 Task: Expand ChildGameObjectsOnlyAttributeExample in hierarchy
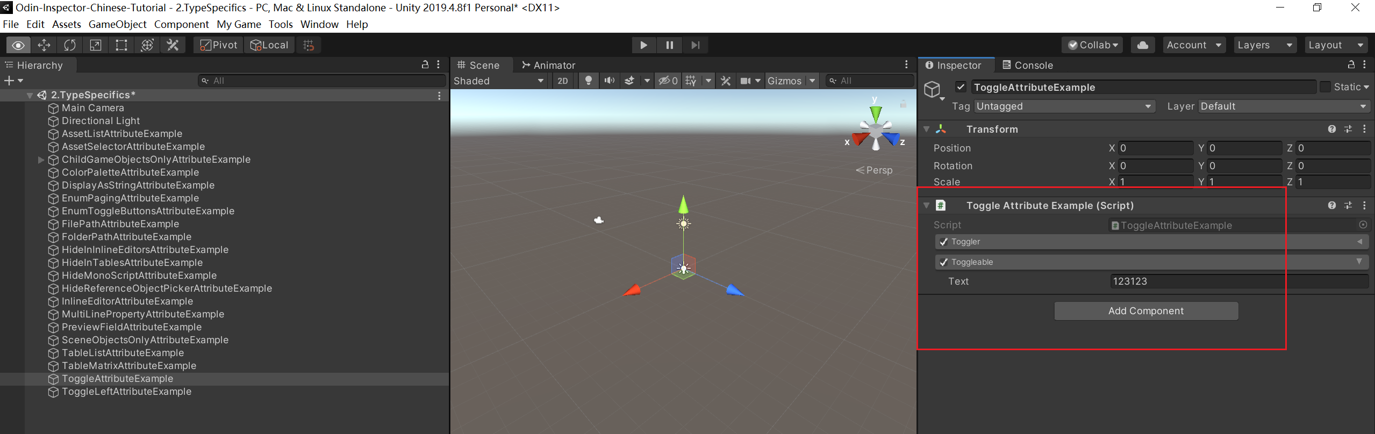pos(41,160)
